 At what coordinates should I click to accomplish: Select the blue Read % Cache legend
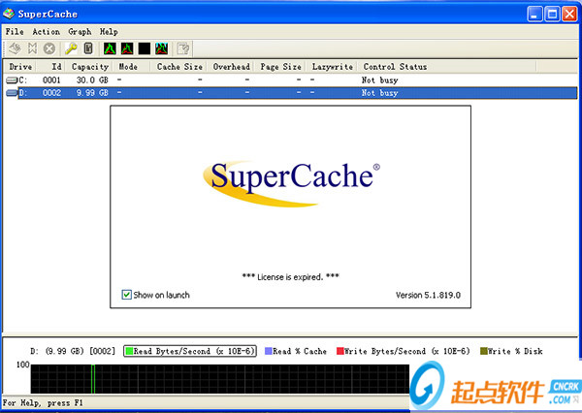point(296,351)
